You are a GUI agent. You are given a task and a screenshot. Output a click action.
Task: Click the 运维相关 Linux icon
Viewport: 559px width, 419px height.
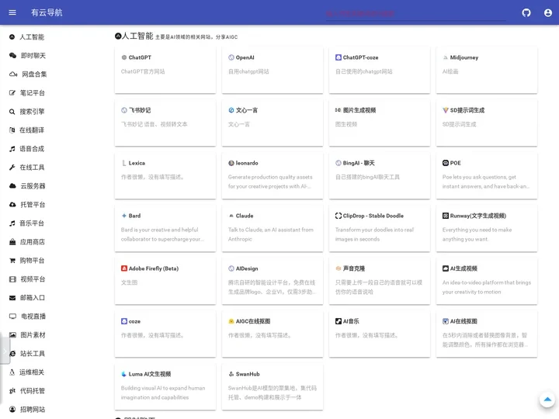click(12, 372)
